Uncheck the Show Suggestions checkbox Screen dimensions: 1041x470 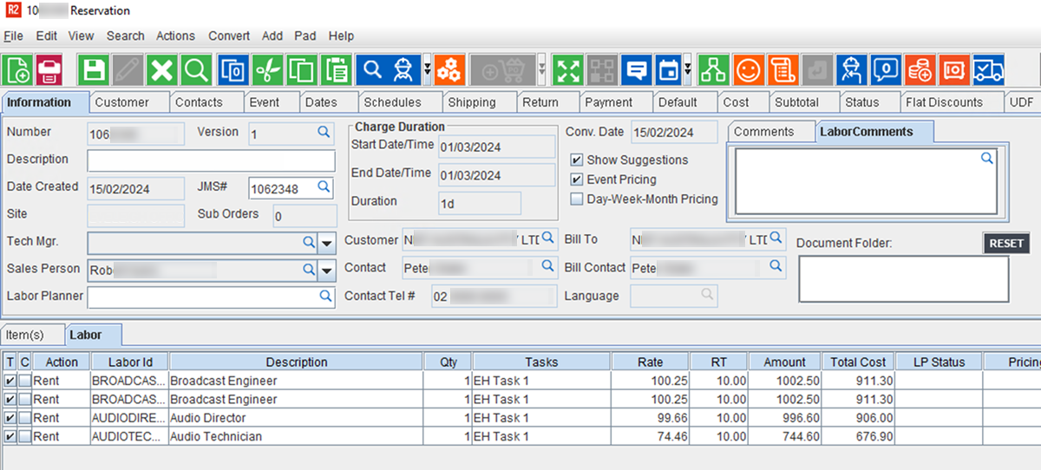[577, 160]
